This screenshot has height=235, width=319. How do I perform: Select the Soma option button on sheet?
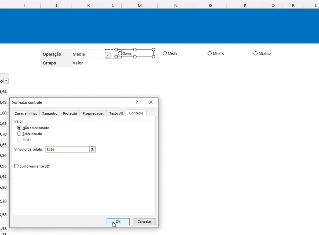click(x=120, y=53)
